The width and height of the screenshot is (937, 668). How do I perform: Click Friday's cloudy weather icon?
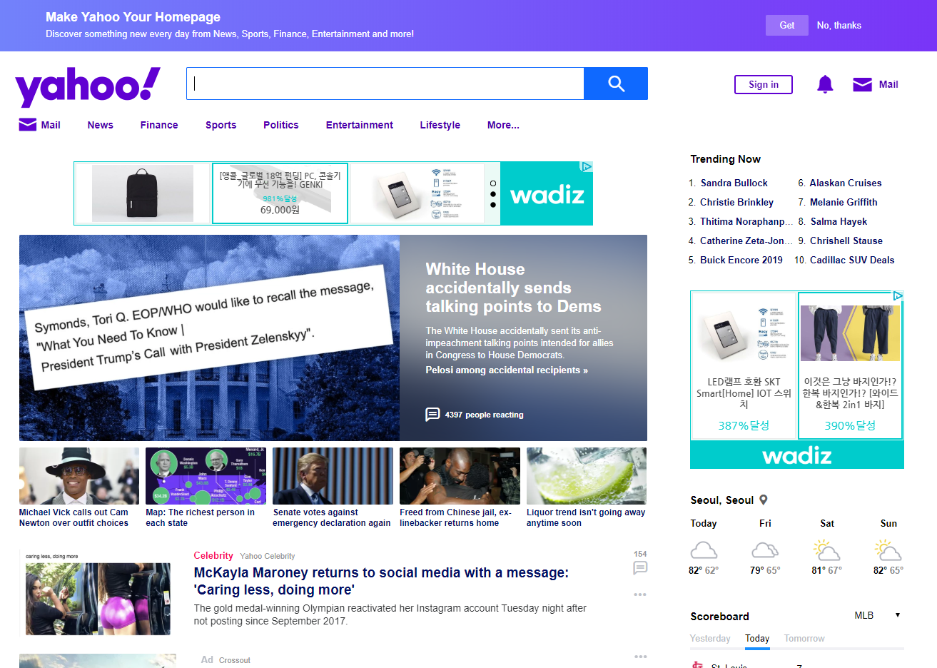[x=765, y=550]
